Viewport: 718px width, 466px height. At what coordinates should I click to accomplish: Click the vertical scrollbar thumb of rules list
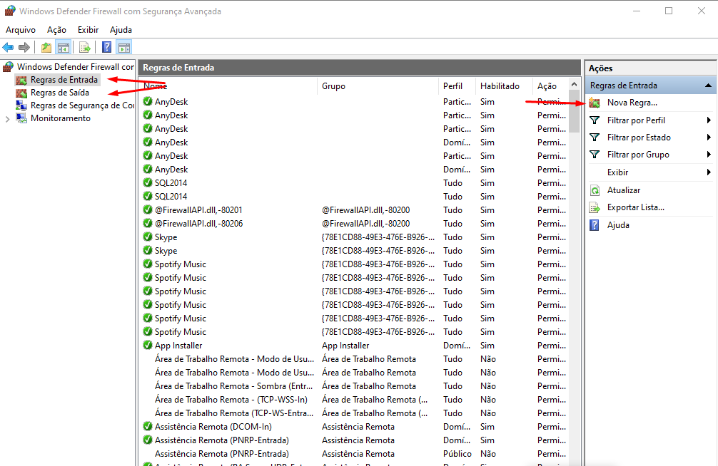pyautogui.click(x=575, y=111)
